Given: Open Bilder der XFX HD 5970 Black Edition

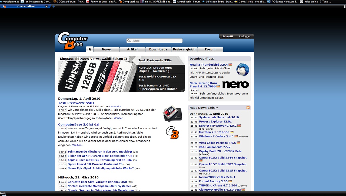Looking at the screenshot, I should 100,156.
